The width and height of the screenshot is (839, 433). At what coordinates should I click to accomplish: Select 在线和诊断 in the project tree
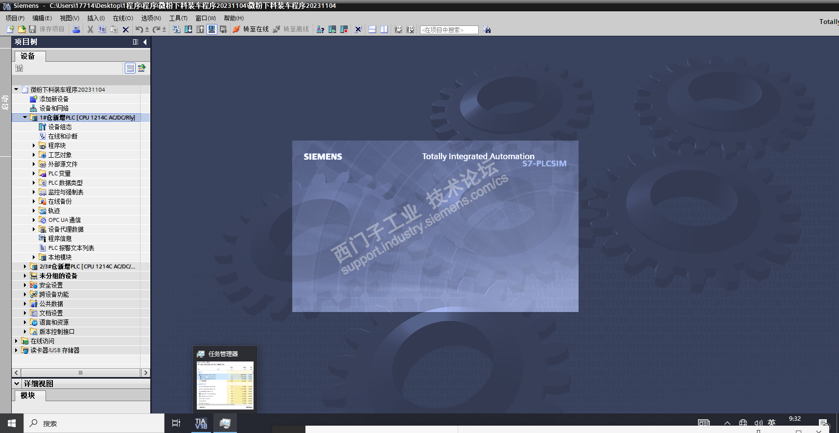tap(63, 136)
